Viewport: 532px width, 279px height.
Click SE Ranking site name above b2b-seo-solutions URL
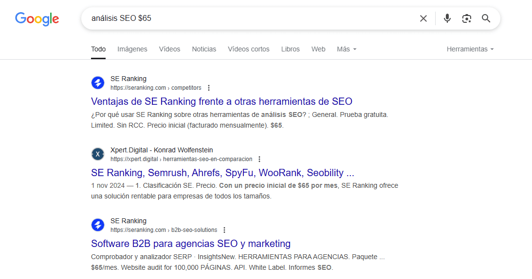coord(128,221)
